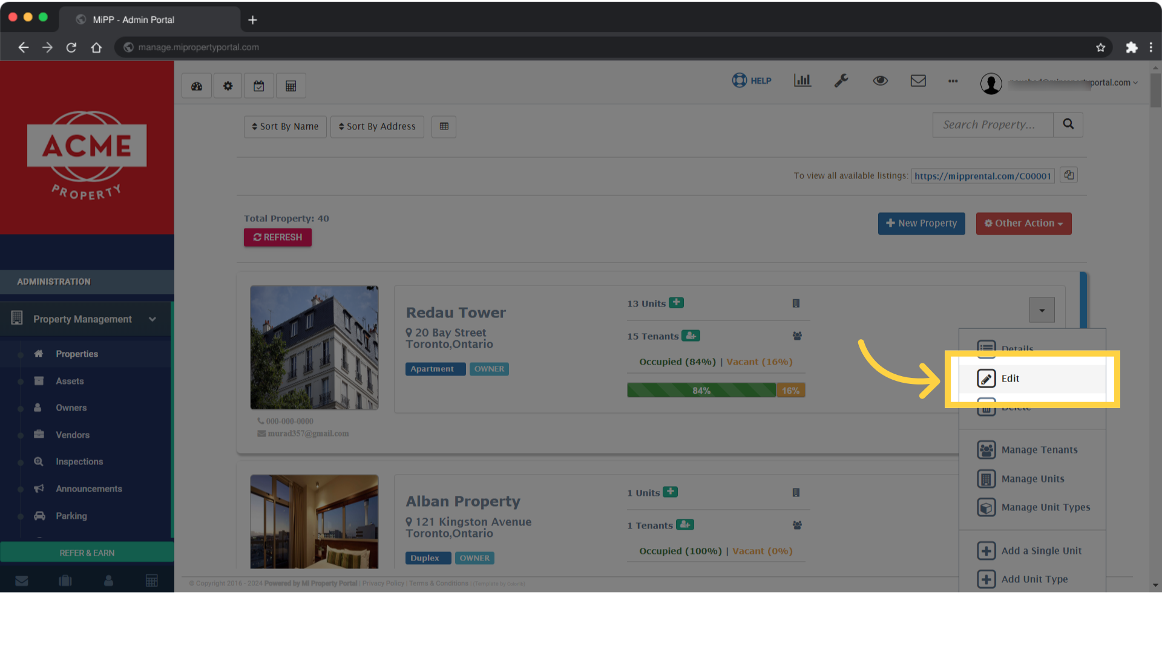Open the calculator toolbar icon

point(291,86)
